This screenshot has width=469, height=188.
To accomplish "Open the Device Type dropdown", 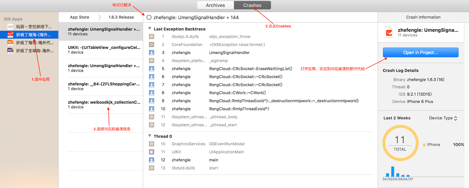I will (443, 118).
